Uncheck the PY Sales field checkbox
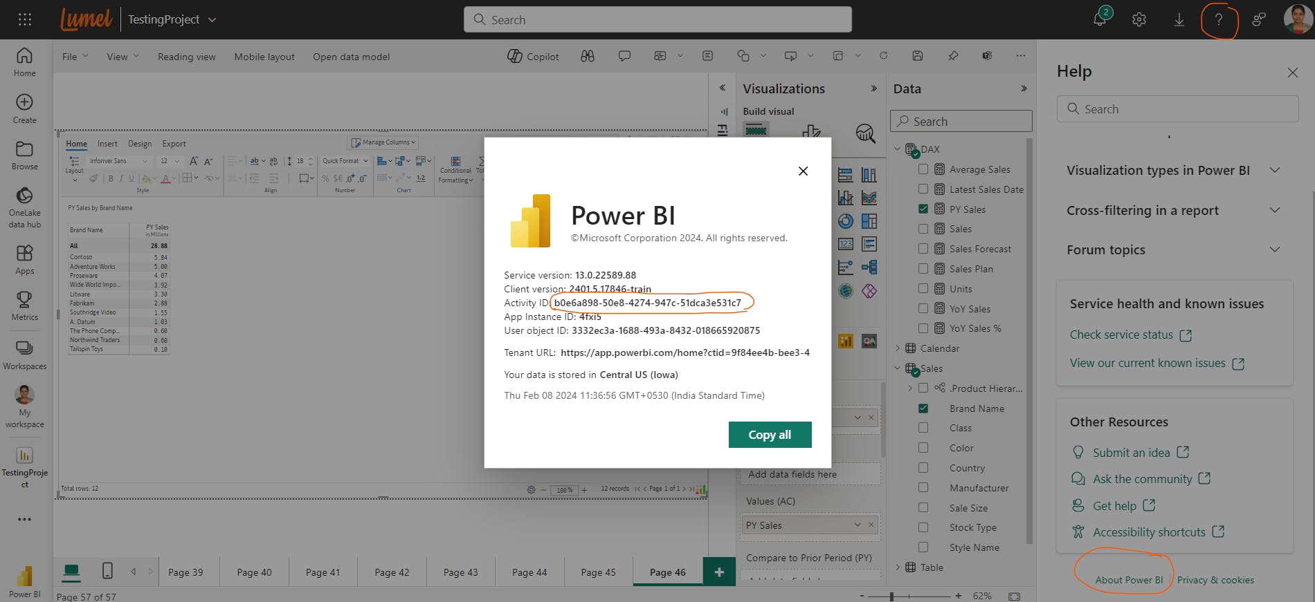Viewport: 1315px width, 602px height. point(923,209)
